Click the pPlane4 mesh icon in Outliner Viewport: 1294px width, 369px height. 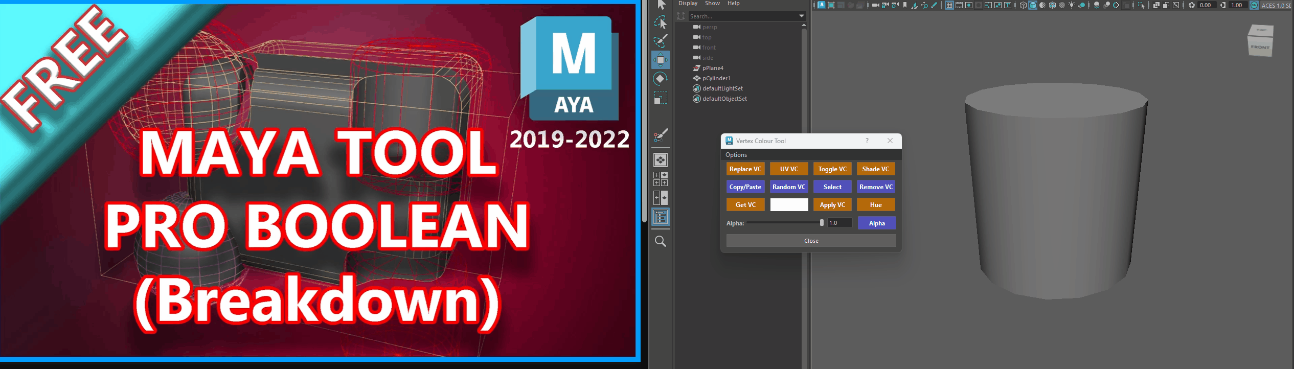tap(696, 68)
